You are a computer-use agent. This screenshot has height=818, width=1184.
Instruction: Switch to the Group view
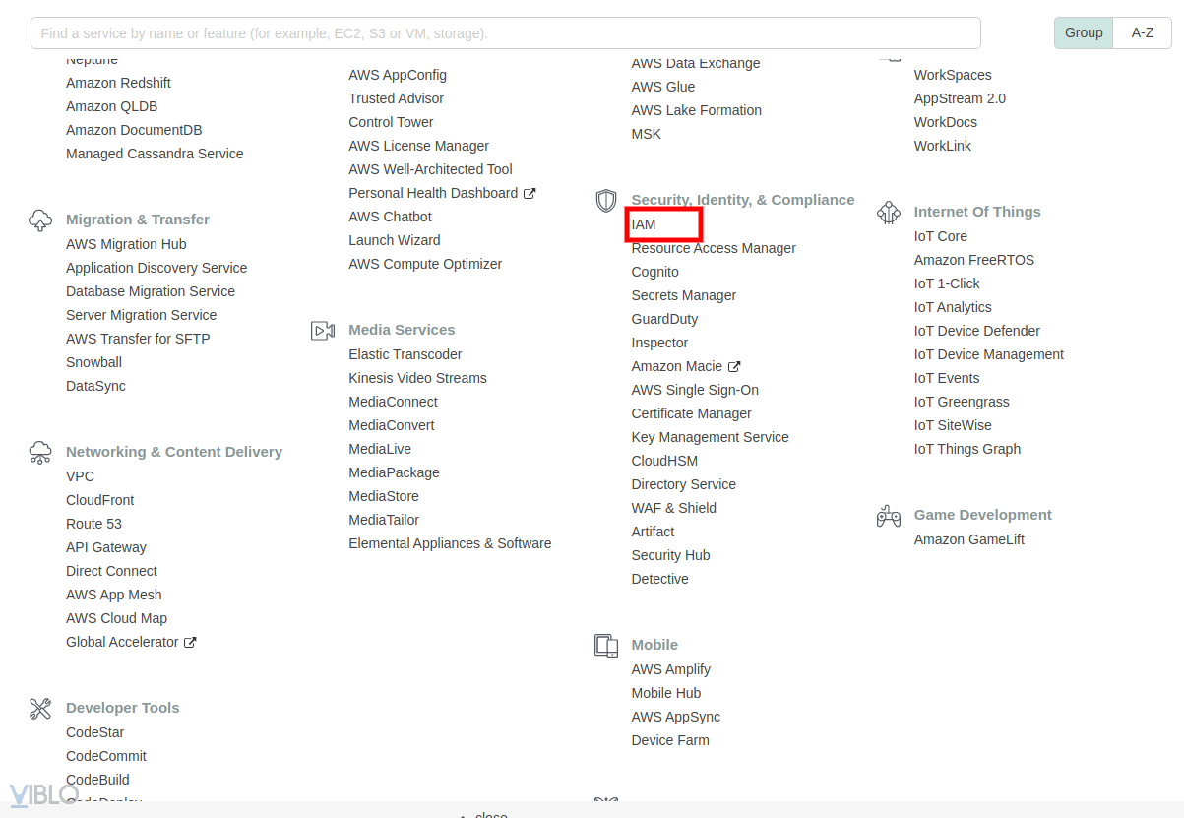pos(1084,32)
